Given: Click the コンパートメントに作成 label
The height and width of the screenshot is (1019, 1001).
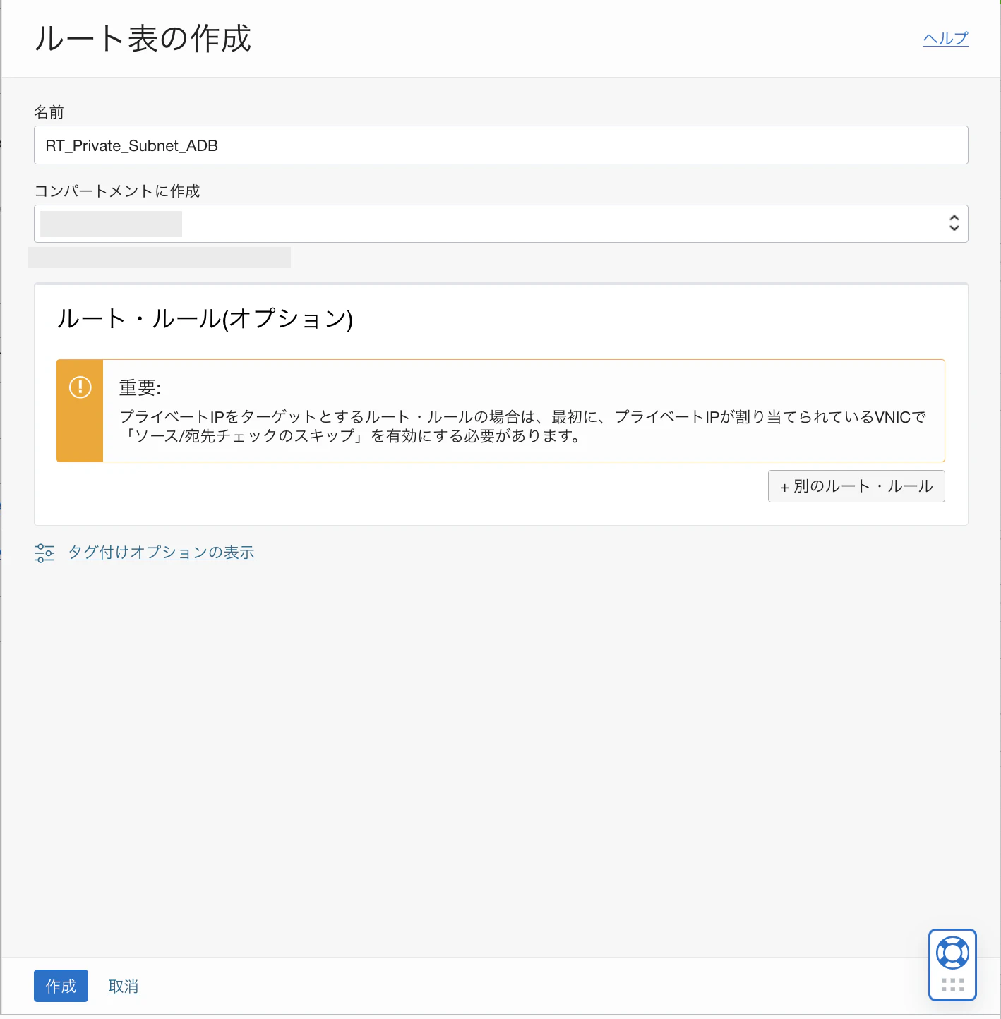Looking at the screenshot, I should (x=117, y=191).
